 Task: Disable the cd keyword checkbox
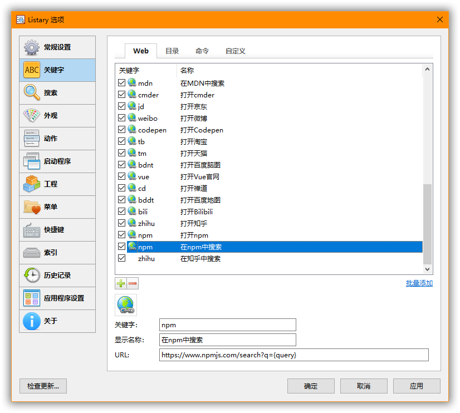(122, 188)
